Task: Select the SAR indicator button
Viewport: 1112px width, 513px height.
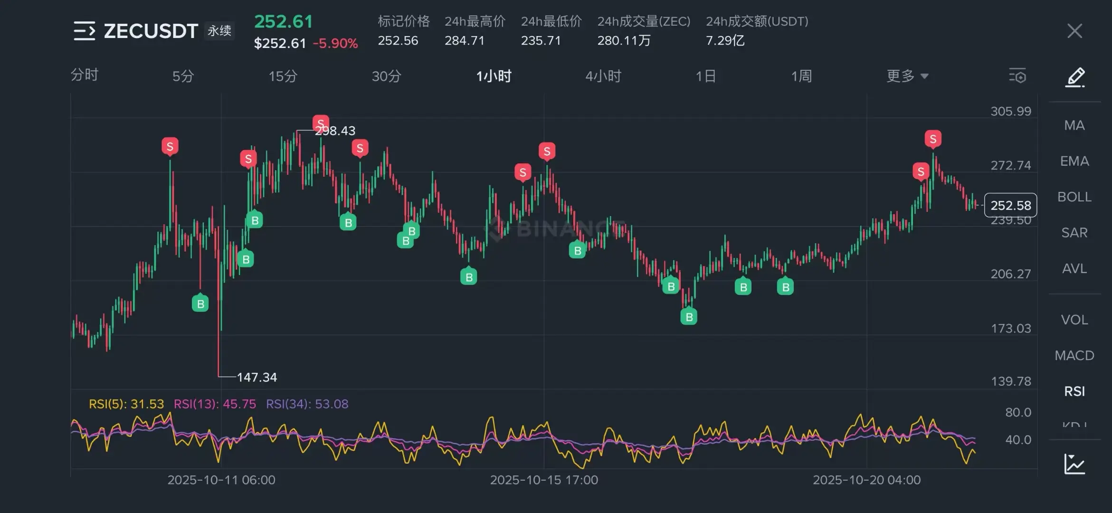Action: point(1074,233)
